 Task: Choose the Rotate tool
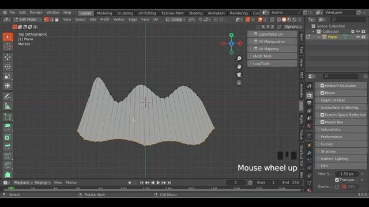point(7,67)
